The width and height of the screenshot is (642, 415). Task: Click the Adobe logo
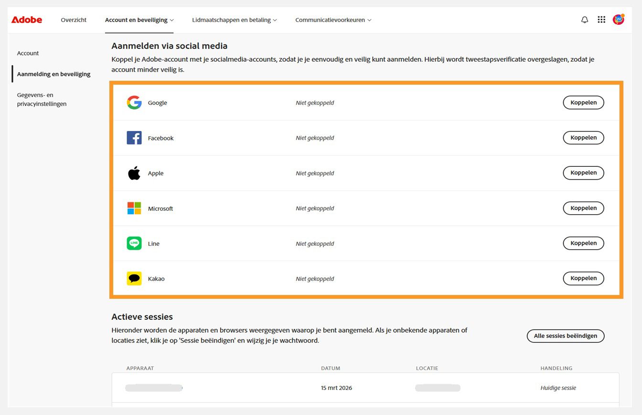pyautogui.click(x=26, y=20)
